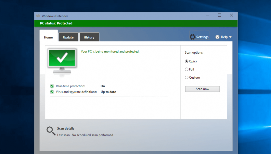Image resolution: width=271 pixels, height=154 pixels.
Task: Click the Windows Defender window title text
Action: (x=55, y=16)
